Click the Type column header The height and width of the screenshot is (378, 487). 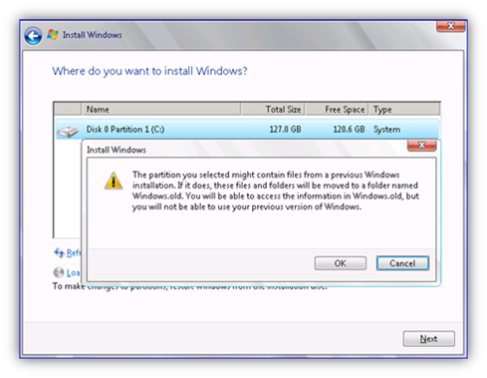click(x=404, y=109)
